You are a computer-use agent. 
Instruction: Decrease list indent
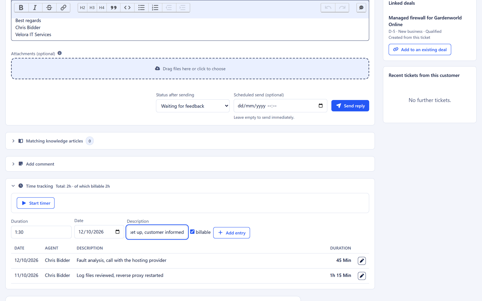coord(169,8)
